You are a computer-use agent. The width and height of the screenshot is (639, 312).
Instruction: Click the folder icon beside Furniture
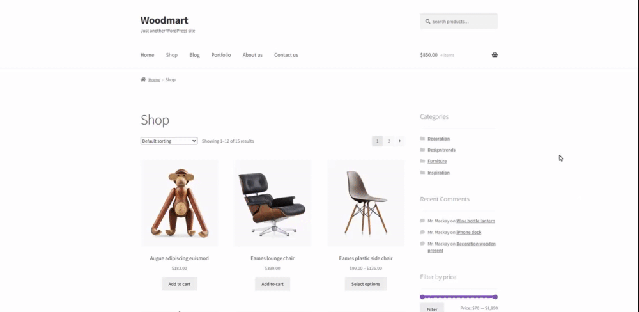[422, 161]
